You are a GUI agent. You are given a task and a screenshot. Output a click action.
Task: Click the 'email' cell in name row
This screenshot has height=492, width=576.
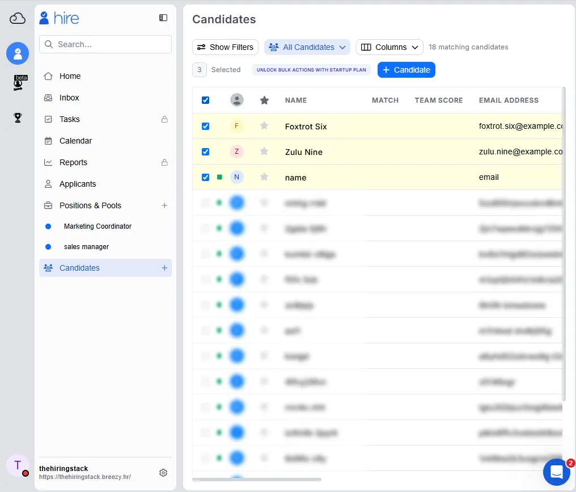489,177
